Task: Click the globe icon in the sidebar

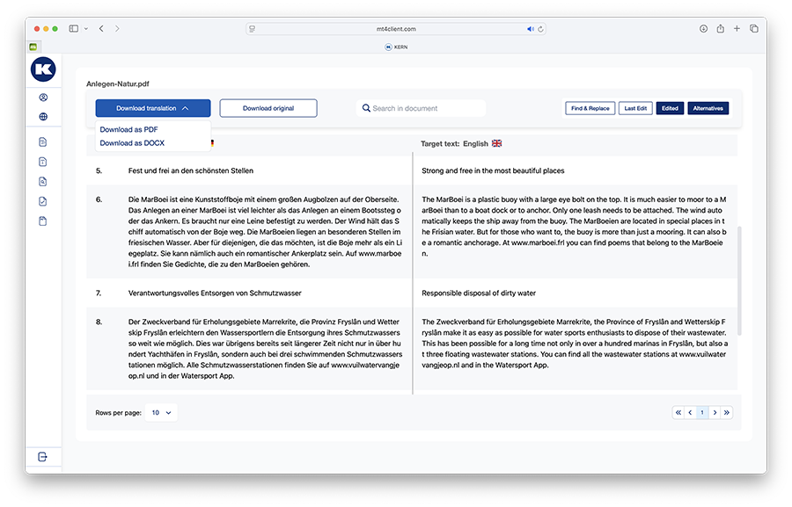Action: point(43,117)
